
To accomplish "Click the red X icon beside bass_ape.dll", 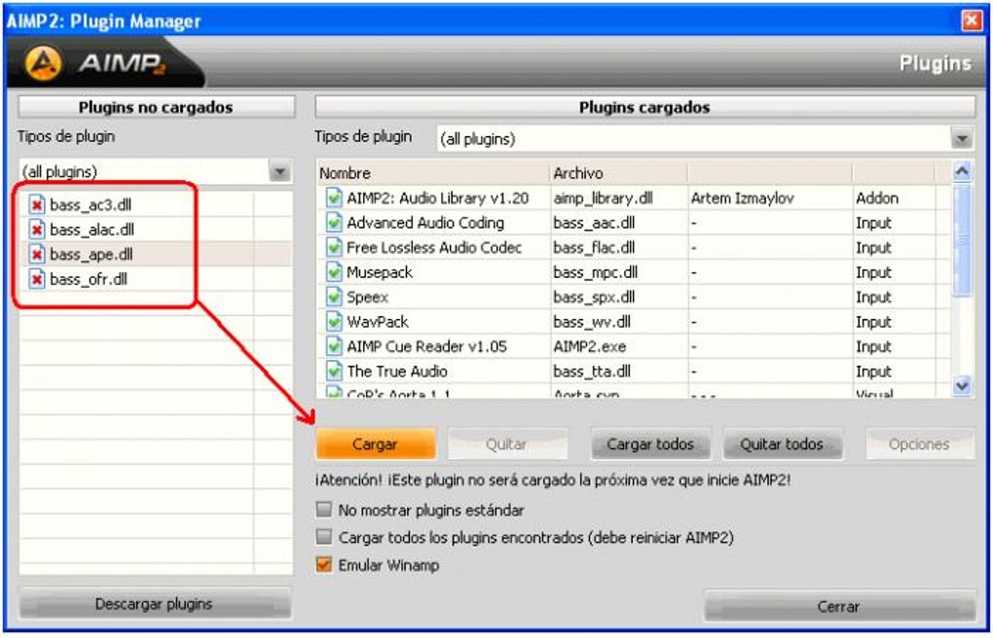I will pos(37,255).
